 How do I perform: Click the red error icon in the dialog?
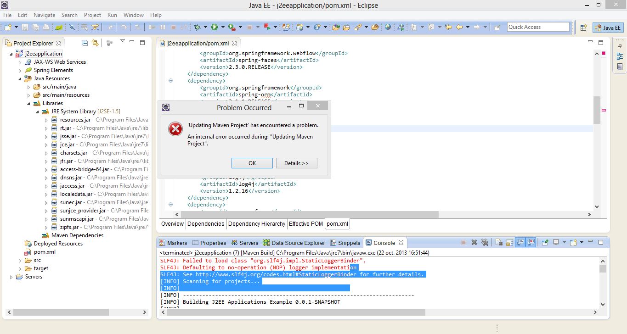click(175, 129)
